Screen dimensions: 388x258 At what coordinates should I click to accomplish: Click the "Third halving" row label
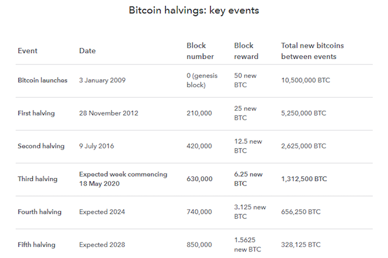coord(38,178)
